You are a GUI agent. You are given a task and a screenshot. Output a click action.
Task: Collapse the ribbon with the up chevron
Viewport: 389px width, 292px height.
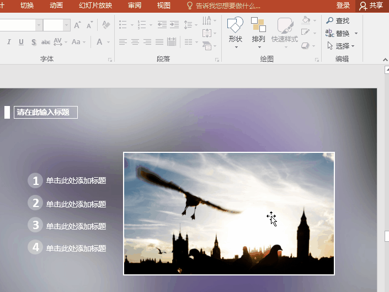[385, 60]
